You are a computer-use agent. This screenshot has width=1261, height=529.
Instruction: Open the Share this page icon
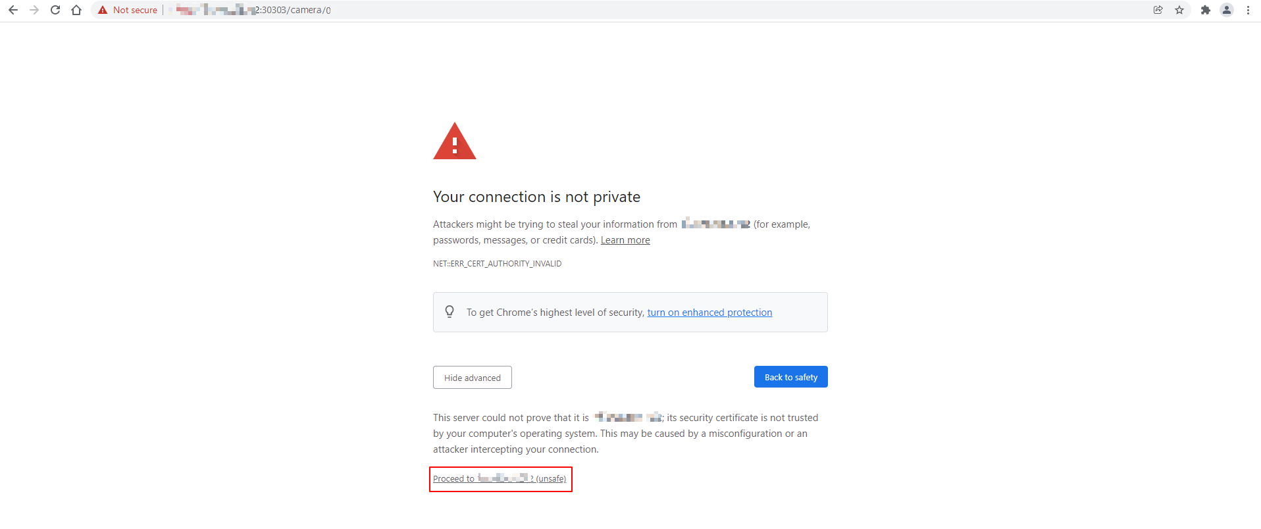(x=1158, y=10)
